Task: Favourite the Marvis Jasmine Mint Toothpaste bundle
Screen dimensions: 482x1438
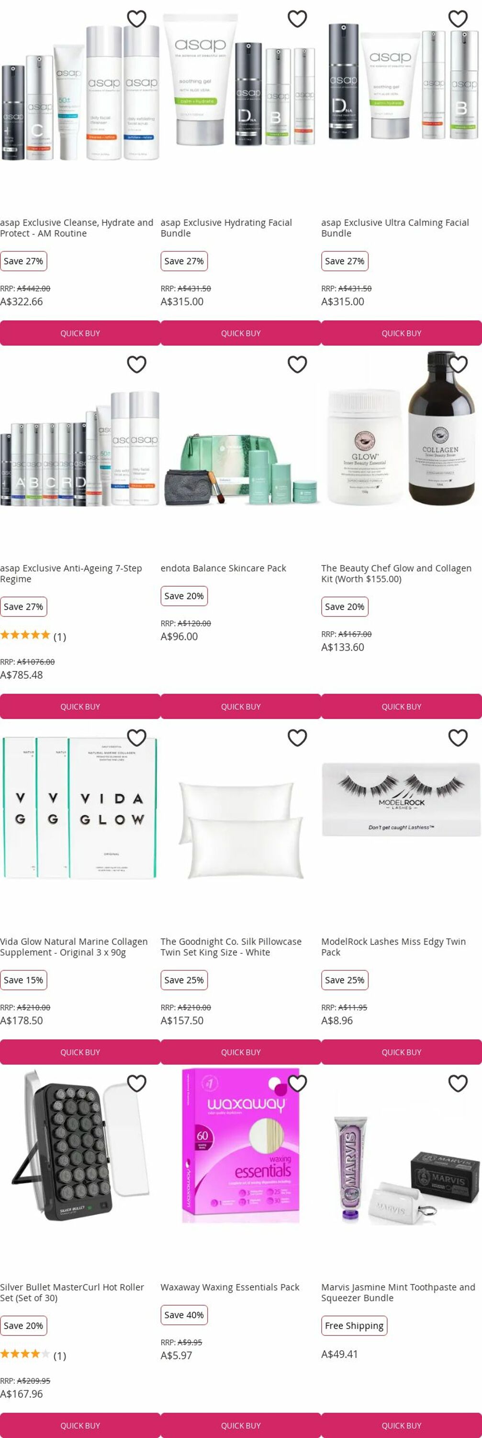Action: 458,1083
